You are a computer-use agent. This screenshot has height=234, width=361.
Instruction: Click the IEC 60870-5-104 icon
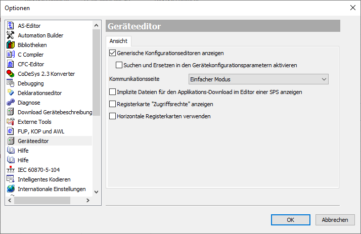tap(11, 170)
